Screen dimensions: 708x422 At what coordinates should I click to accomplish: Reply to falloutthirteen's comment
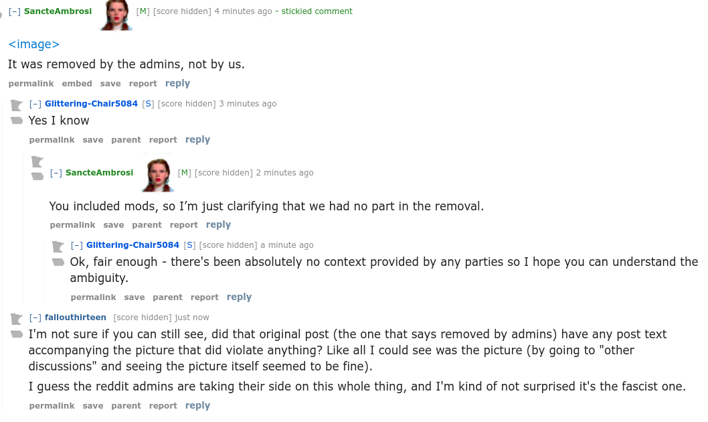click(x=197, y=405)
